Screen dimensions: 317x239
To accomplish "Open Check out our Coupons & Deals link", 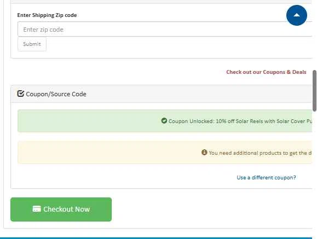I will point(266,72).
